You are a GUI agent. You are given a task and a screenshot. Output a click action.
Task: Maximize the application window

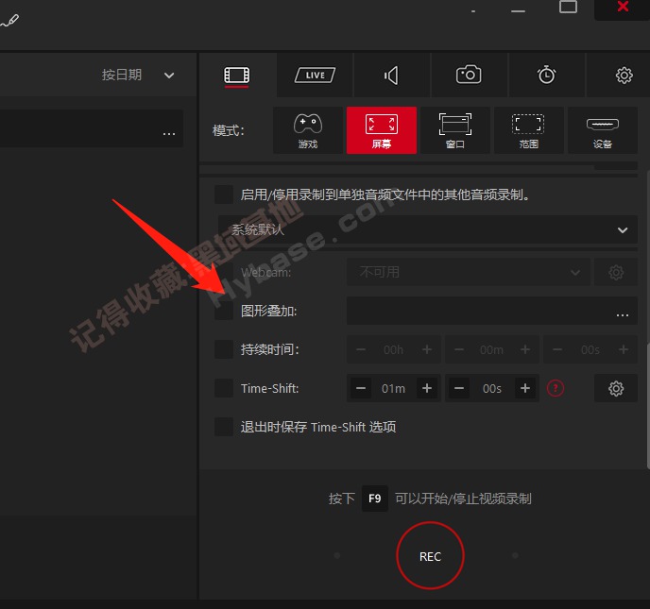[x=568, y=7]
